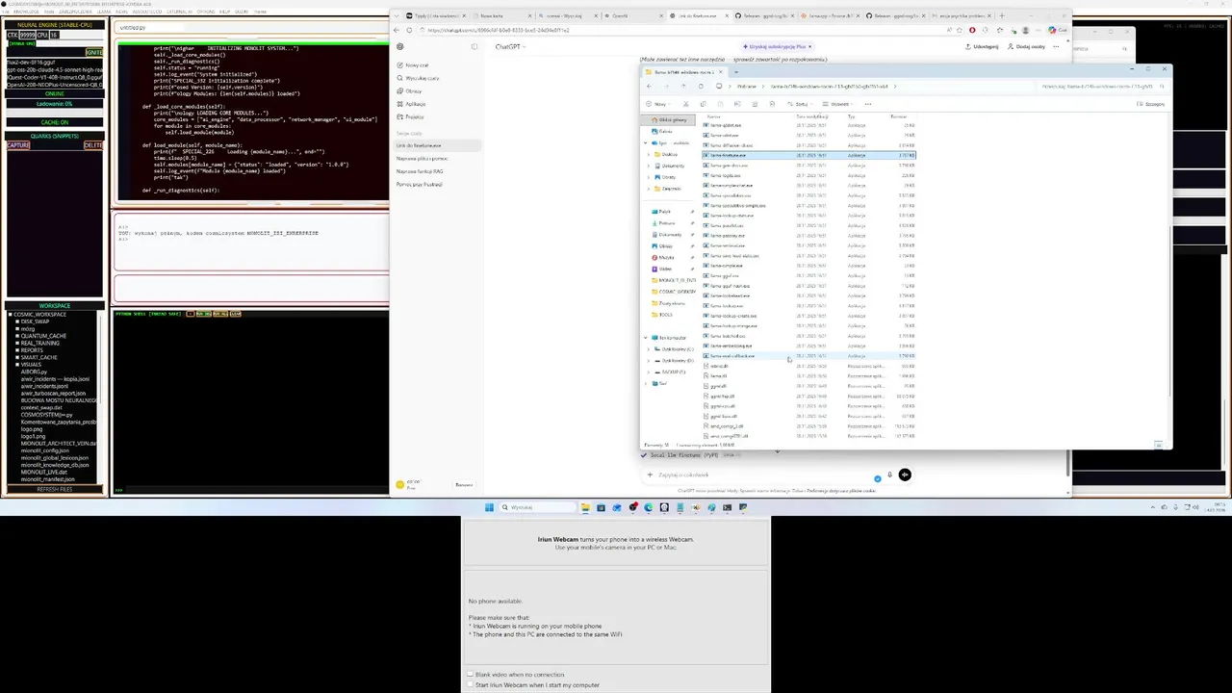Edit the CTX value field
The image size is (1232, 693).
tap(27, 35)
